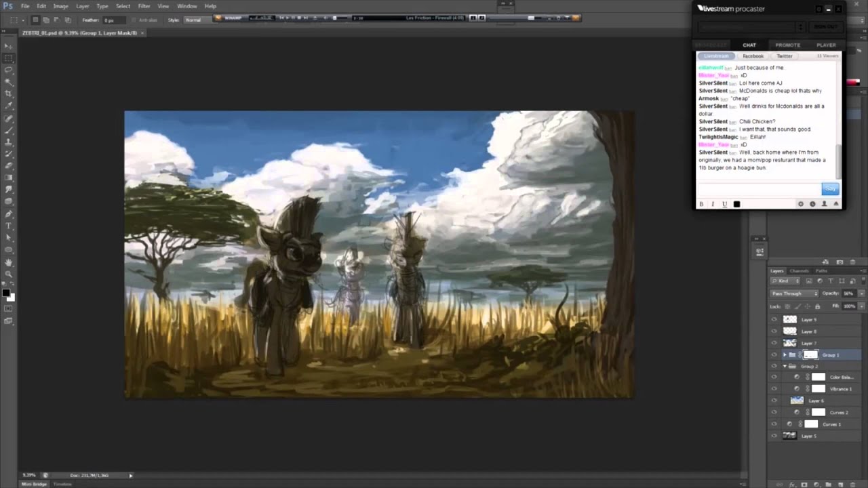Image resolution: width=868 pixels, height=488 pixels.
Task: Select the Zoom tool in toolbar
Action: 9,274
